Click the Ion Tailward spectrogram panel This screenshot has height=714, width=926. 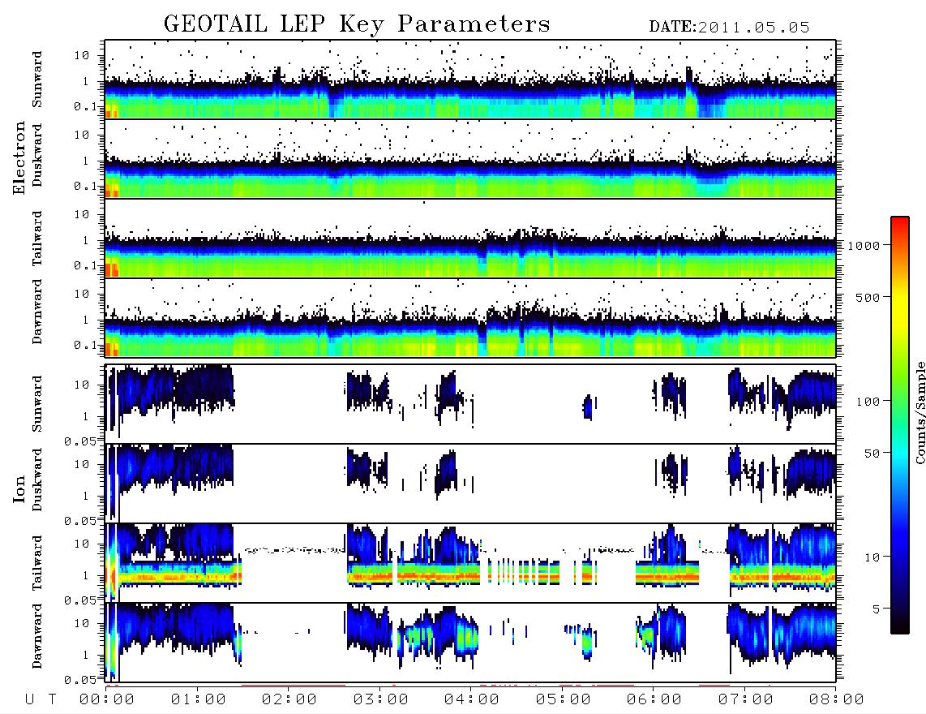tap(470, 563)
